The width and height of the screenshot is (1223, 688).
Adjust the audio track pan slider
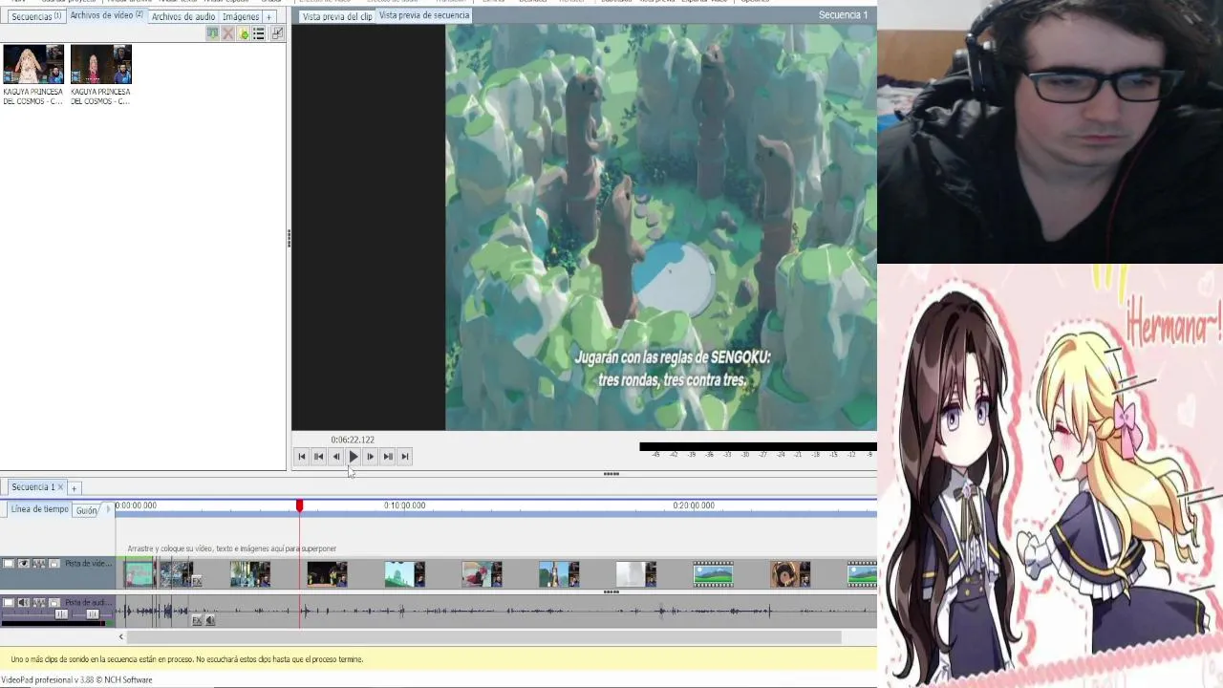click(x=93, y=614)
